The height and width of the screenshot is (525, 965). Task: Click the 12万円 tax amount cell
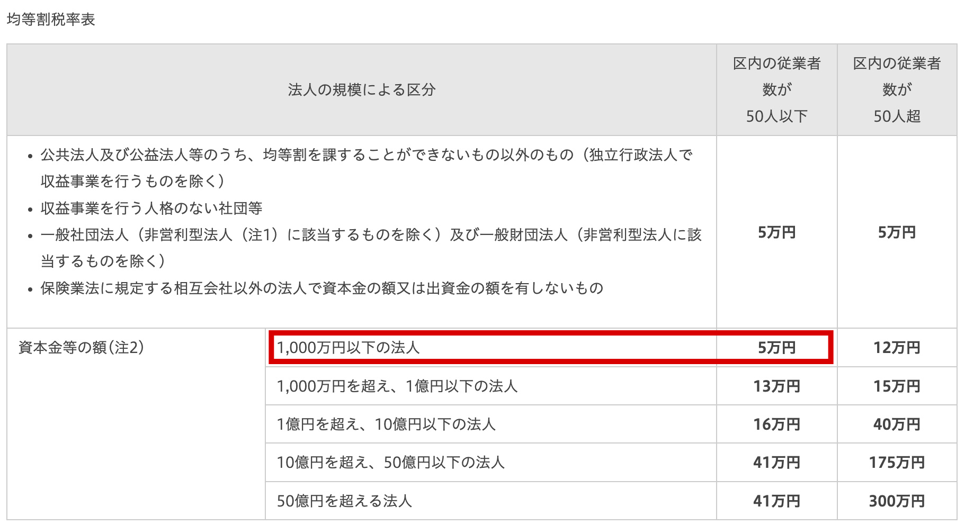[897, 348]
